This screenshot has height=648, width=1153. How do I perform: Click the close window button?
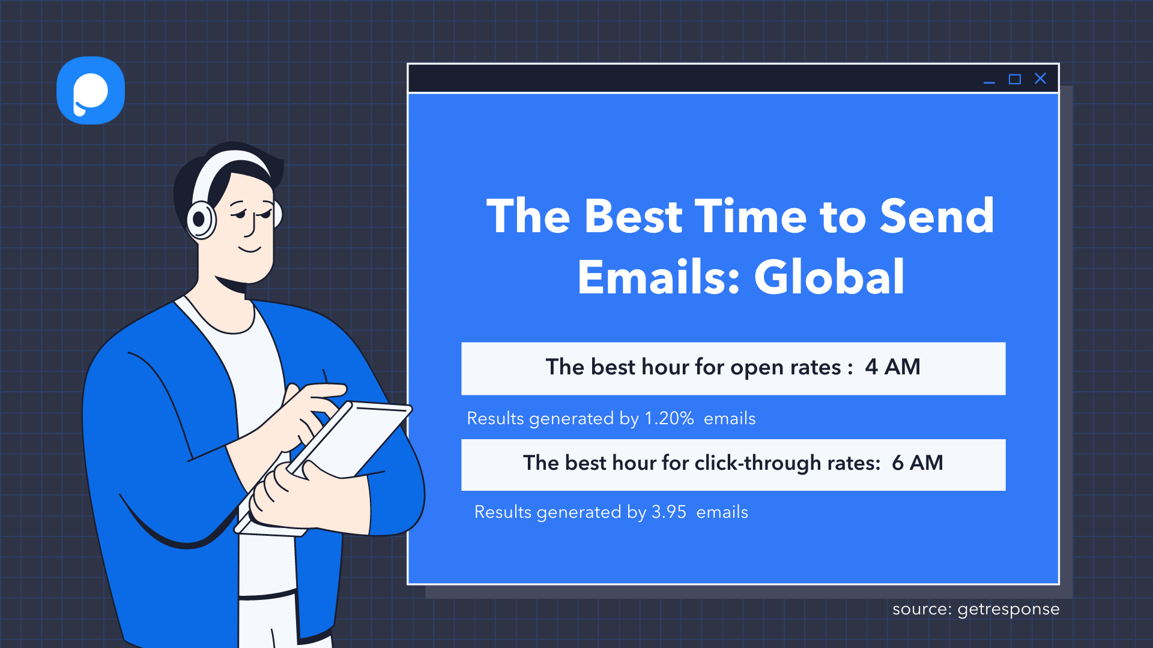tap(1041, 79)
